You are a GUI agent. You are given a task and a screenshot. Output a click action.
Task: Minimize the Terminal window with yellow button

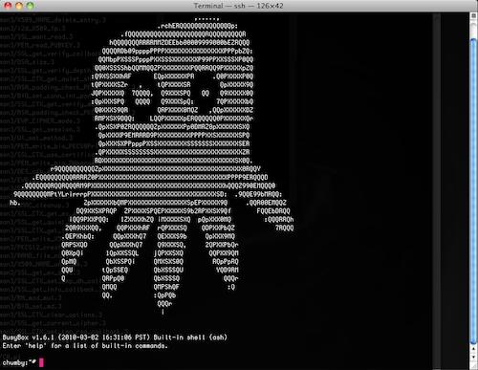(19, 6)
